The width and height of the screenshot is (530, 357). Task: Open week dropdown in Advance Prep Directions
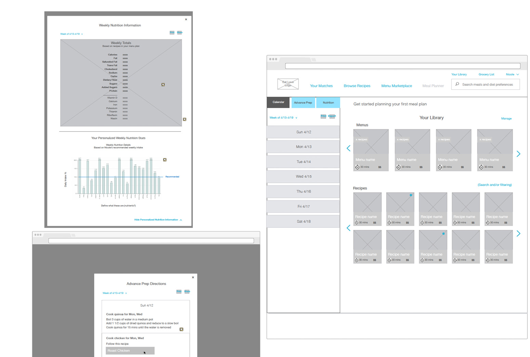115,293
